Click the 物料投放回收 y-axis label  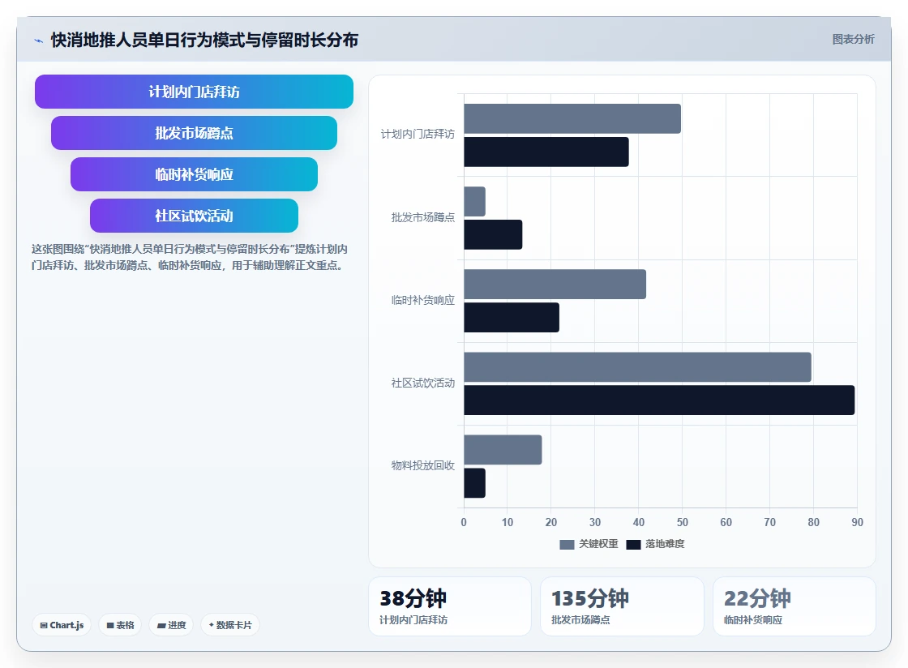[x=422, y=465]
